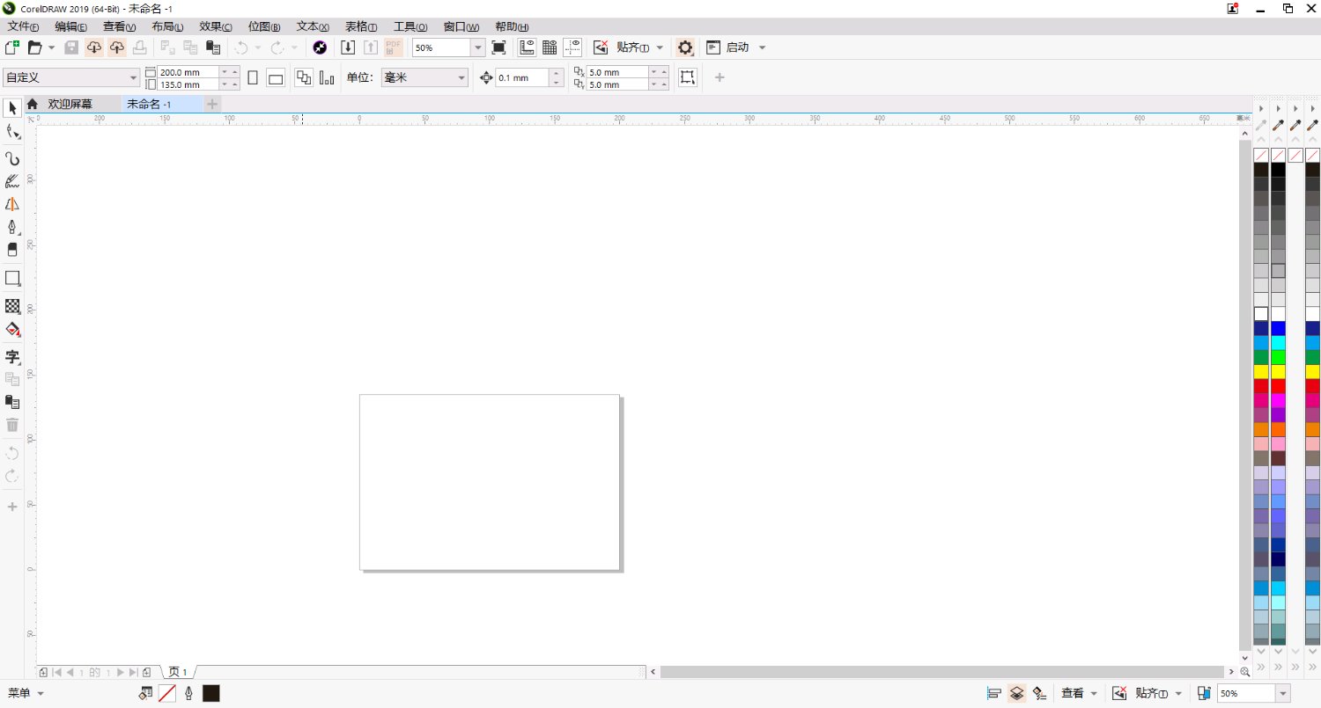Click the plus button on property bar
This screenshot has width=1321, height=708.
(x=720, y=77)
